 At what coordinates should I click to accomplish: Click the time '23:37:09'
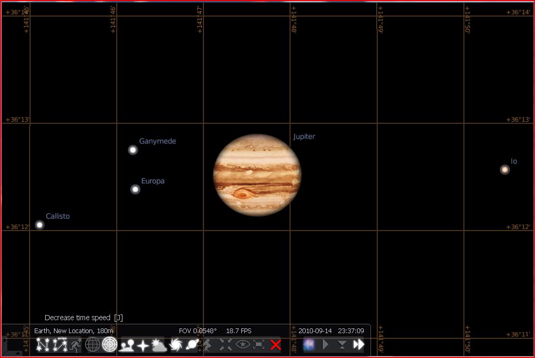[351, 331]
